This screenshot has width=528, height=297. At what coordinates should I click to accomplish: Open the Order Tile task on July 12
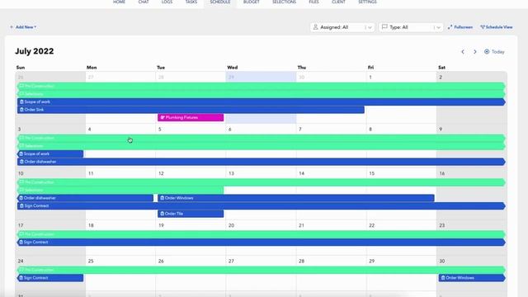click(x=191, y=214)
